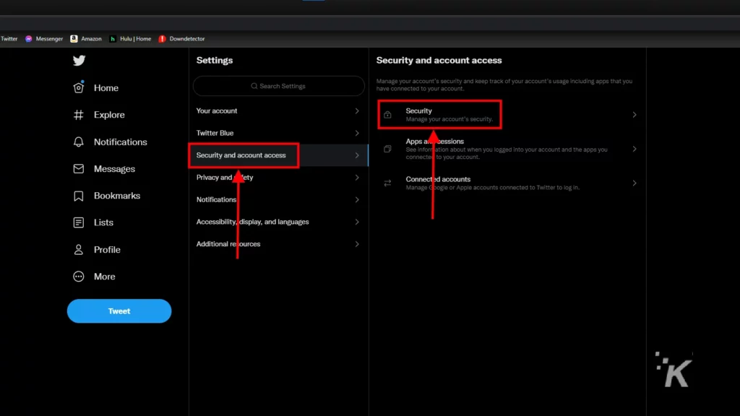Click the Security and account access heading
The width and height of the screenshot is (740, 416).
pyautogui.click(x=439, y=61)
